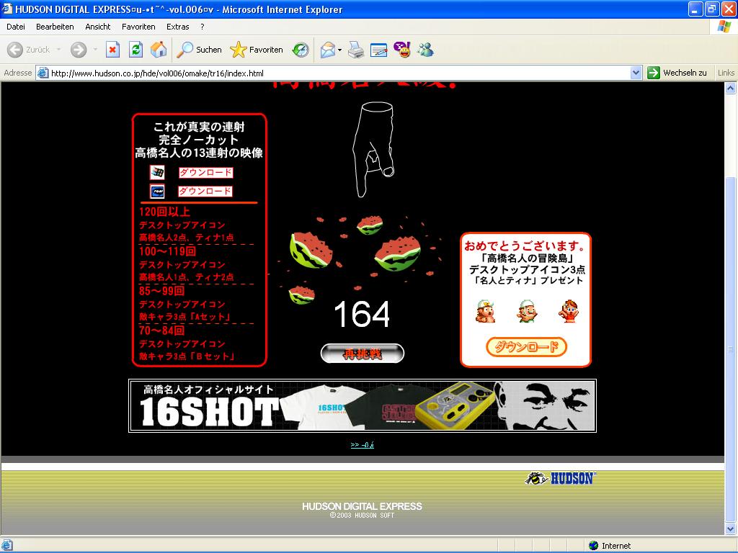Image resolution: width=738 pixels, height=553 pixels.
Task: Click the forward navigation arrow icon
Action: point(79,50)
